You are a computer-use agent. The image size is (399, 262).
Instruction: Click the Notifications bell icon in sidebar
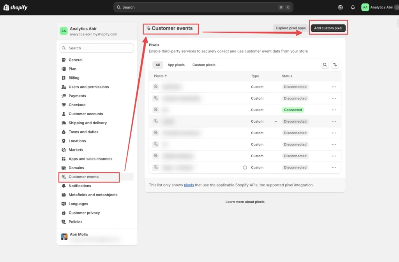(64, 186)
